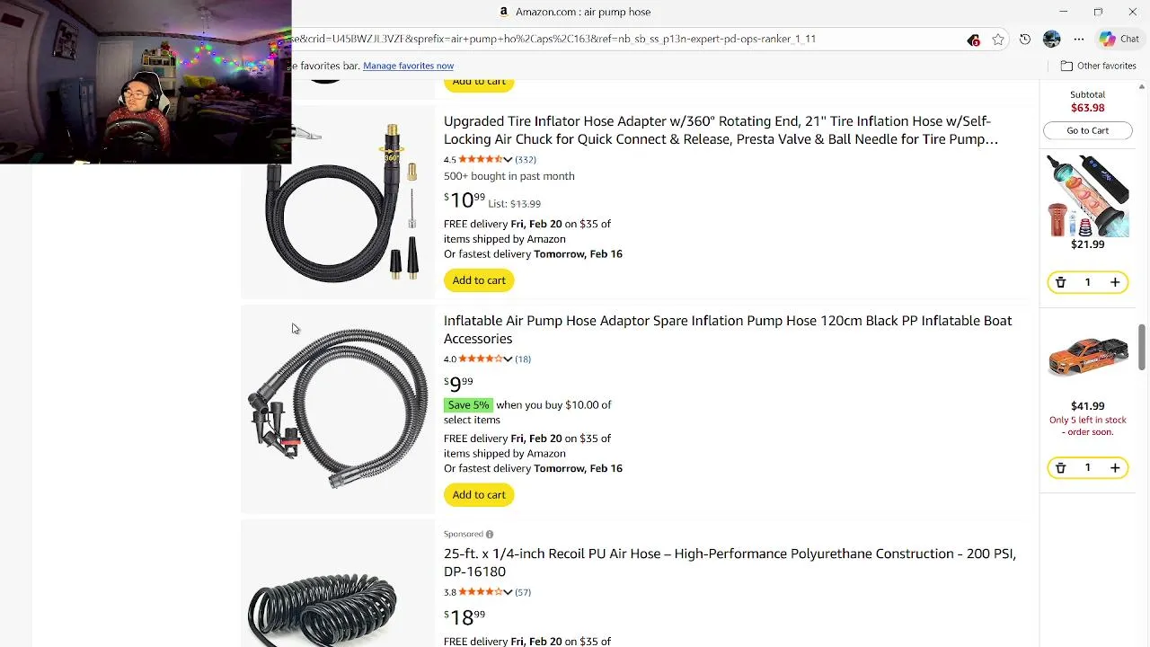
Task: Open the Settings and more ellipsis menu
Action: 1079,40
